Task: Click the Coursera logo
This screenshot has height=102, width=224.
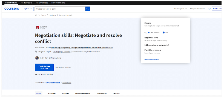Action: [12, 9]
